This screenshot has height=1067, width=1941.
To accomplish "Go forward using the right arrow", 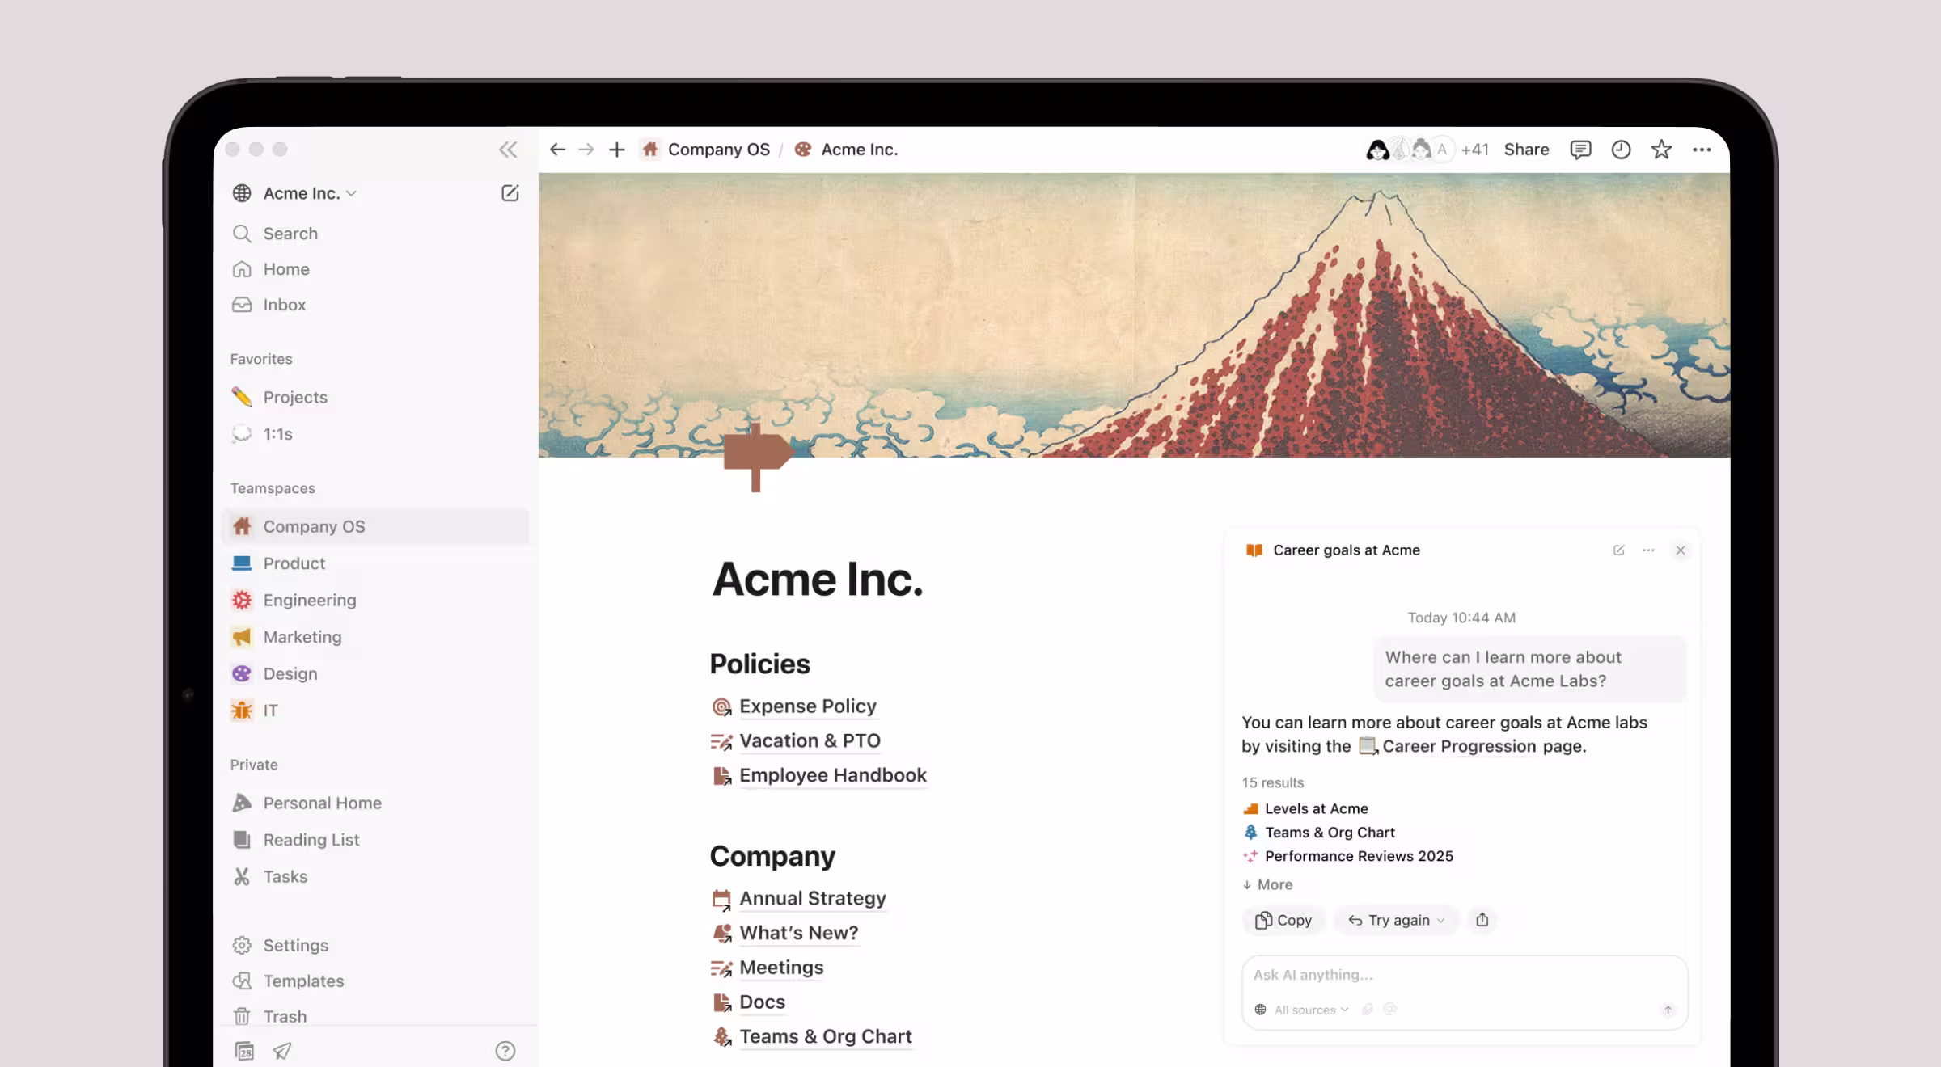I will pos(586,150).
